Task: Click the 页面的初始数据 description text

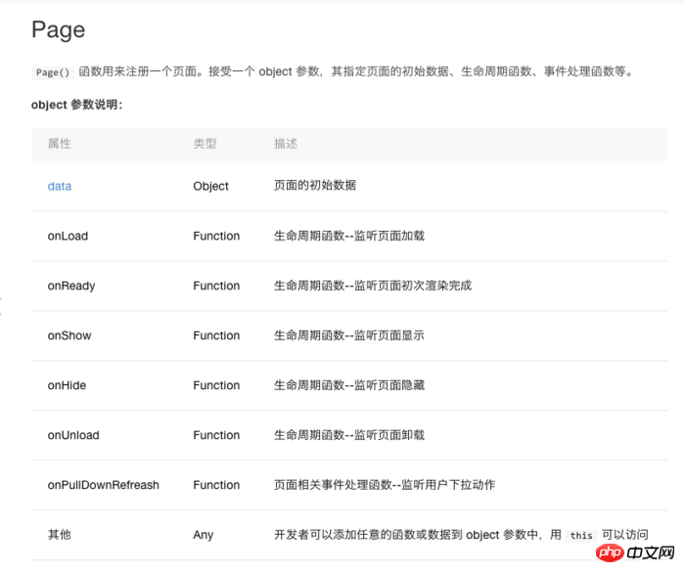Action: pyautogui.click(x=315, y=186)
